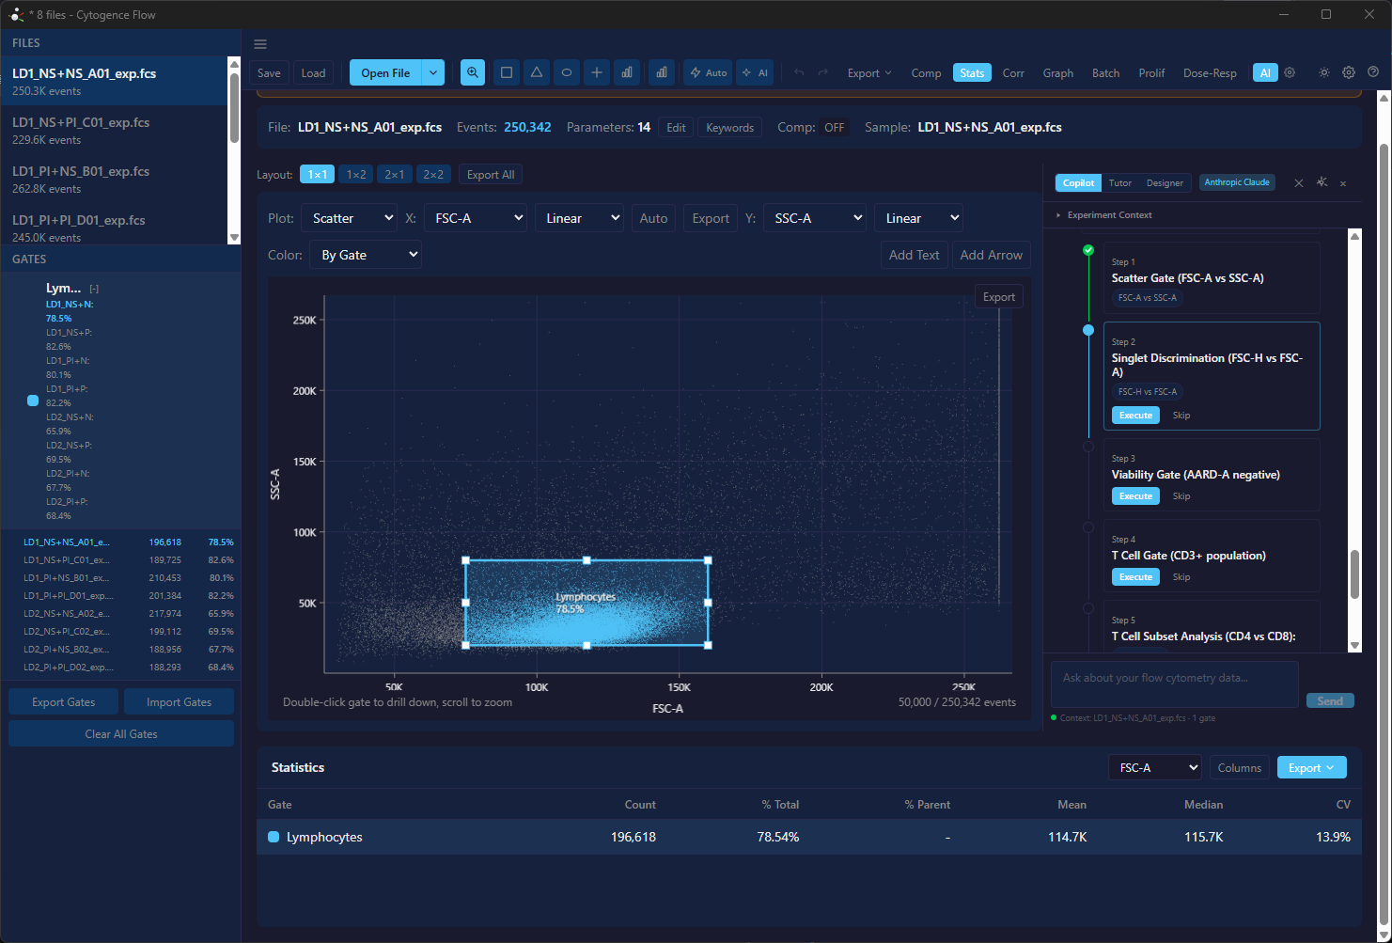Select the quadrant gate tool
This screenshot has height=943, width=1392.
(x=597, y=72)
